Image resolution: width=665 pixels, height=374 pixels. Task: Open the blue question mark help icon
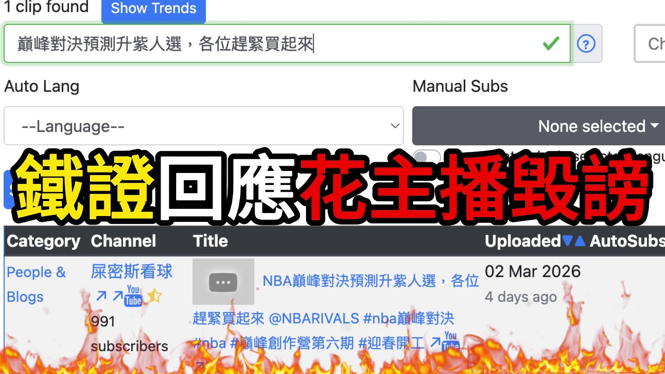pos(587,44)
